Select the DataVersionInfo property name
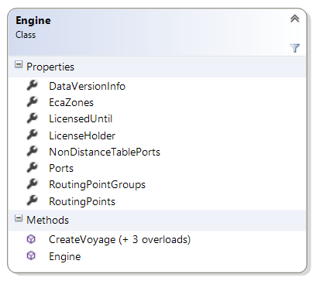The height and width of the screenshot is (281, 316). pyautogui.click(x=87, y=86)
